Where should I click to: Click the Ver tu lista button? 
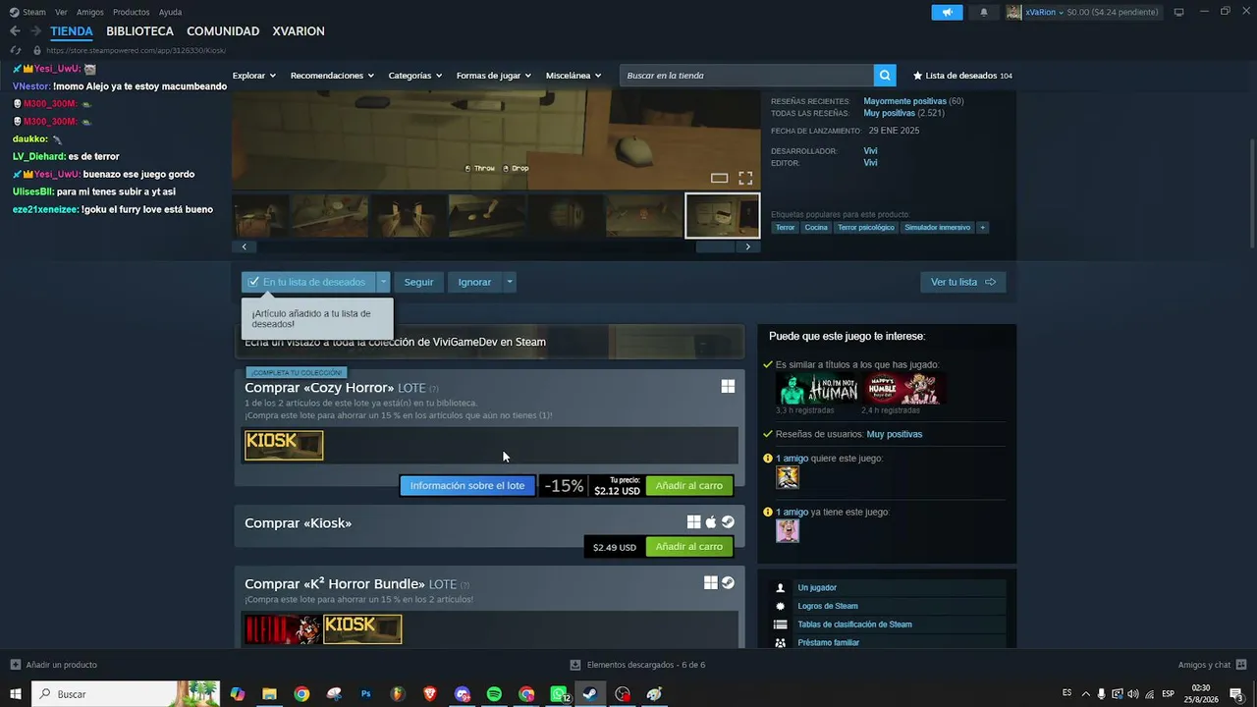click(962, 282)
